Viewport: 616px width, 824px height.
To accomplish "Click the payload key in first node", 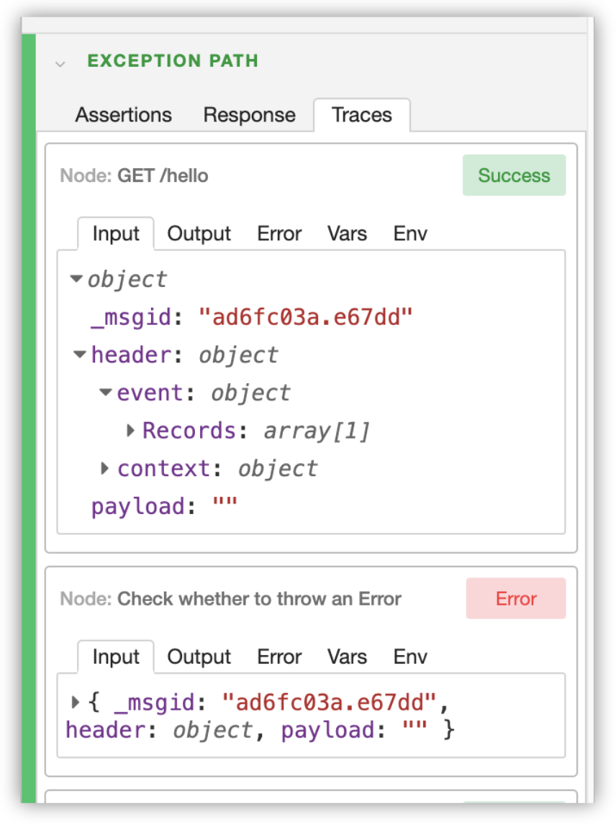I will (138, 507).
